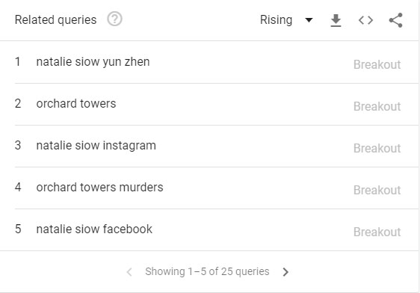Open the Rising sort selector label

(276, 20)
